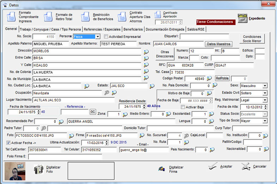Click the Datos Maestros button

[x=218, y=44]
